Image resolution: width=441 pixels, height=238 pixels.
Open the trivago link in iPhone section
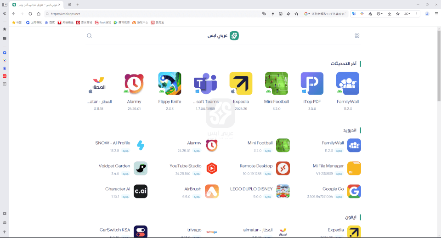pyautogui.click(x=194, y=230)
